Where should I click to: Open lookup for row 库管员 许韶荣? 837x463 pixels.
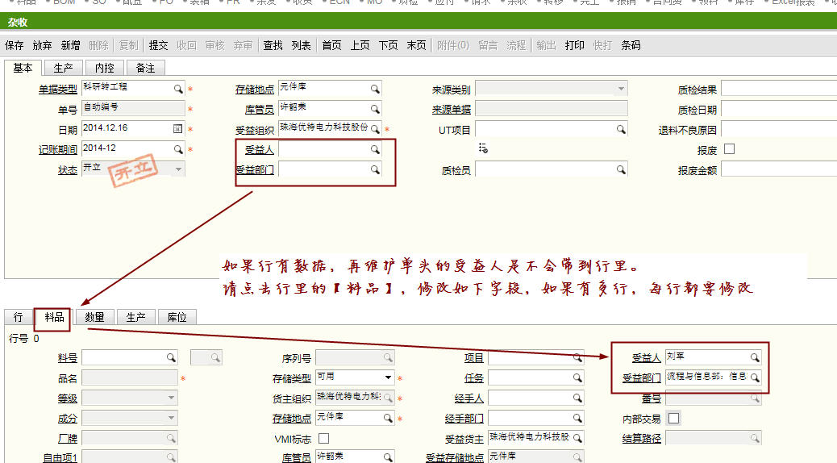pyautogui.click(x=388, y=457)
